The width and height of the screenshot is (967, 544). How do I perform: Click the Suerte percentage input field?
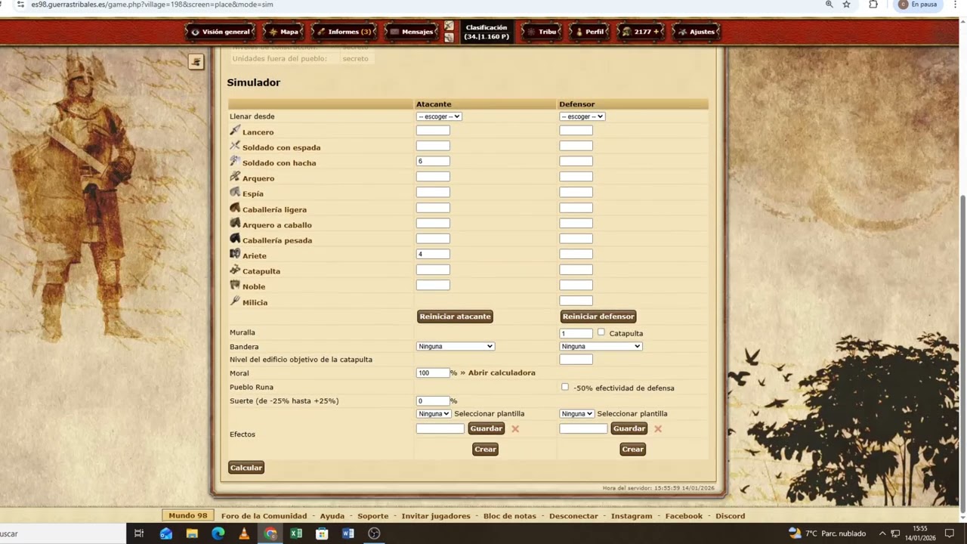433,400
